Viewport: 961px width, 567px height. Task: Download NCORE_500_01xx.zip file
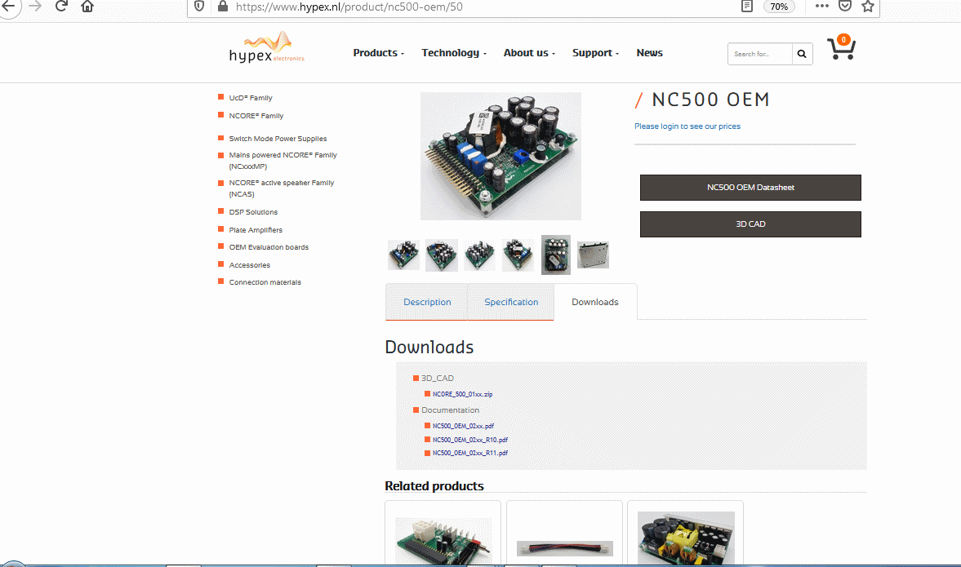coord(462,394)
